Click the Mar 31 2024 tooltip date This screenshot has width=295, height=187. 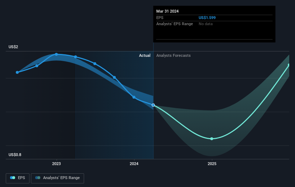pos(167,11)
